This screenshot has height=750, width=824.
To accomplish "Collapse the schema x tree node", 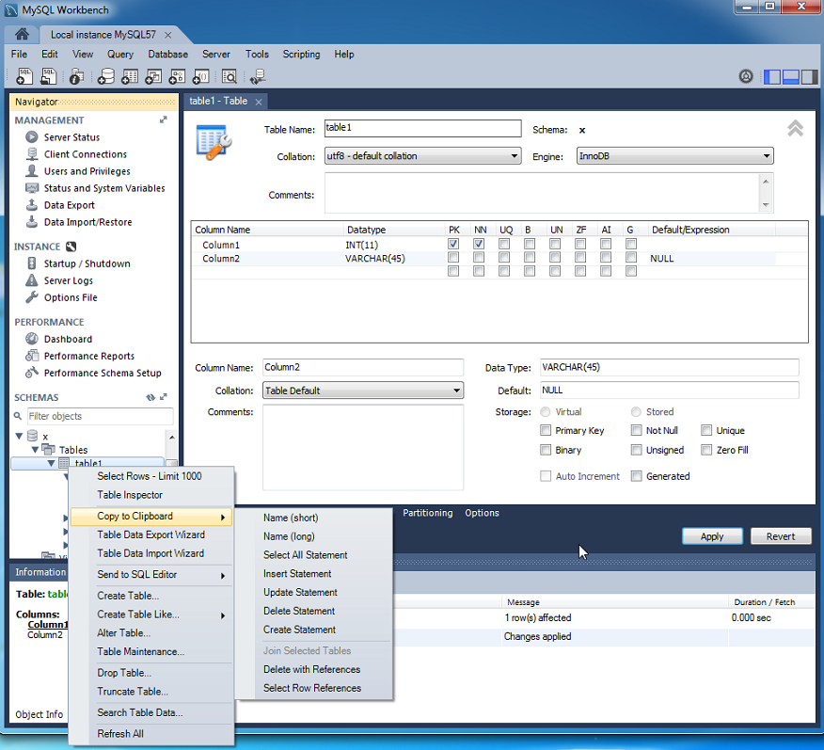I will [19, 436].
